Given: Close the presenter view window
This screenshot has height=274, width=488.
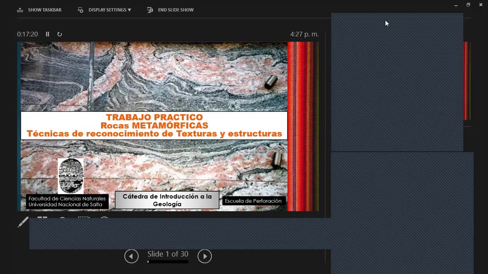Looking at the screenshot, I should [x=481, y=5].
